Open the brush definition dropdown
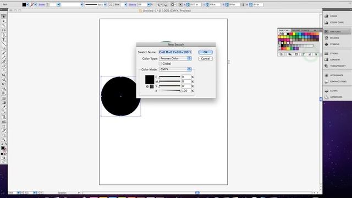 (x=105, y=4)
